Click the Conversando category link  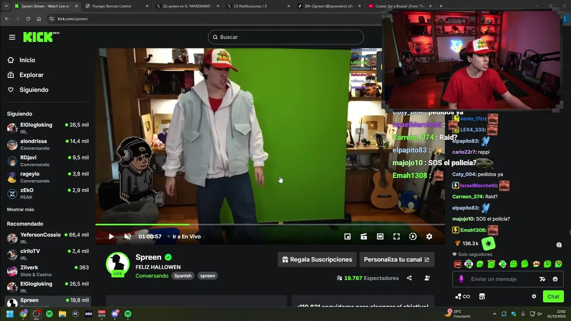pyautogui.click(x=152, y=276)
